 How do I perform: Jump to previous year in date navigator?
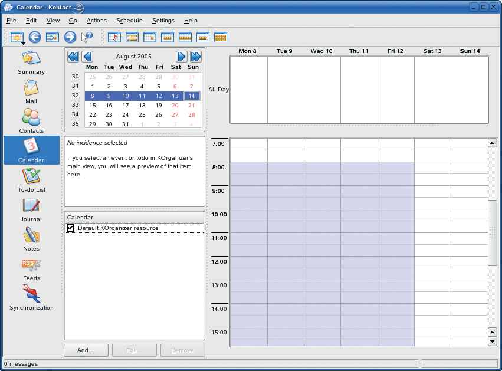[73, 57]
